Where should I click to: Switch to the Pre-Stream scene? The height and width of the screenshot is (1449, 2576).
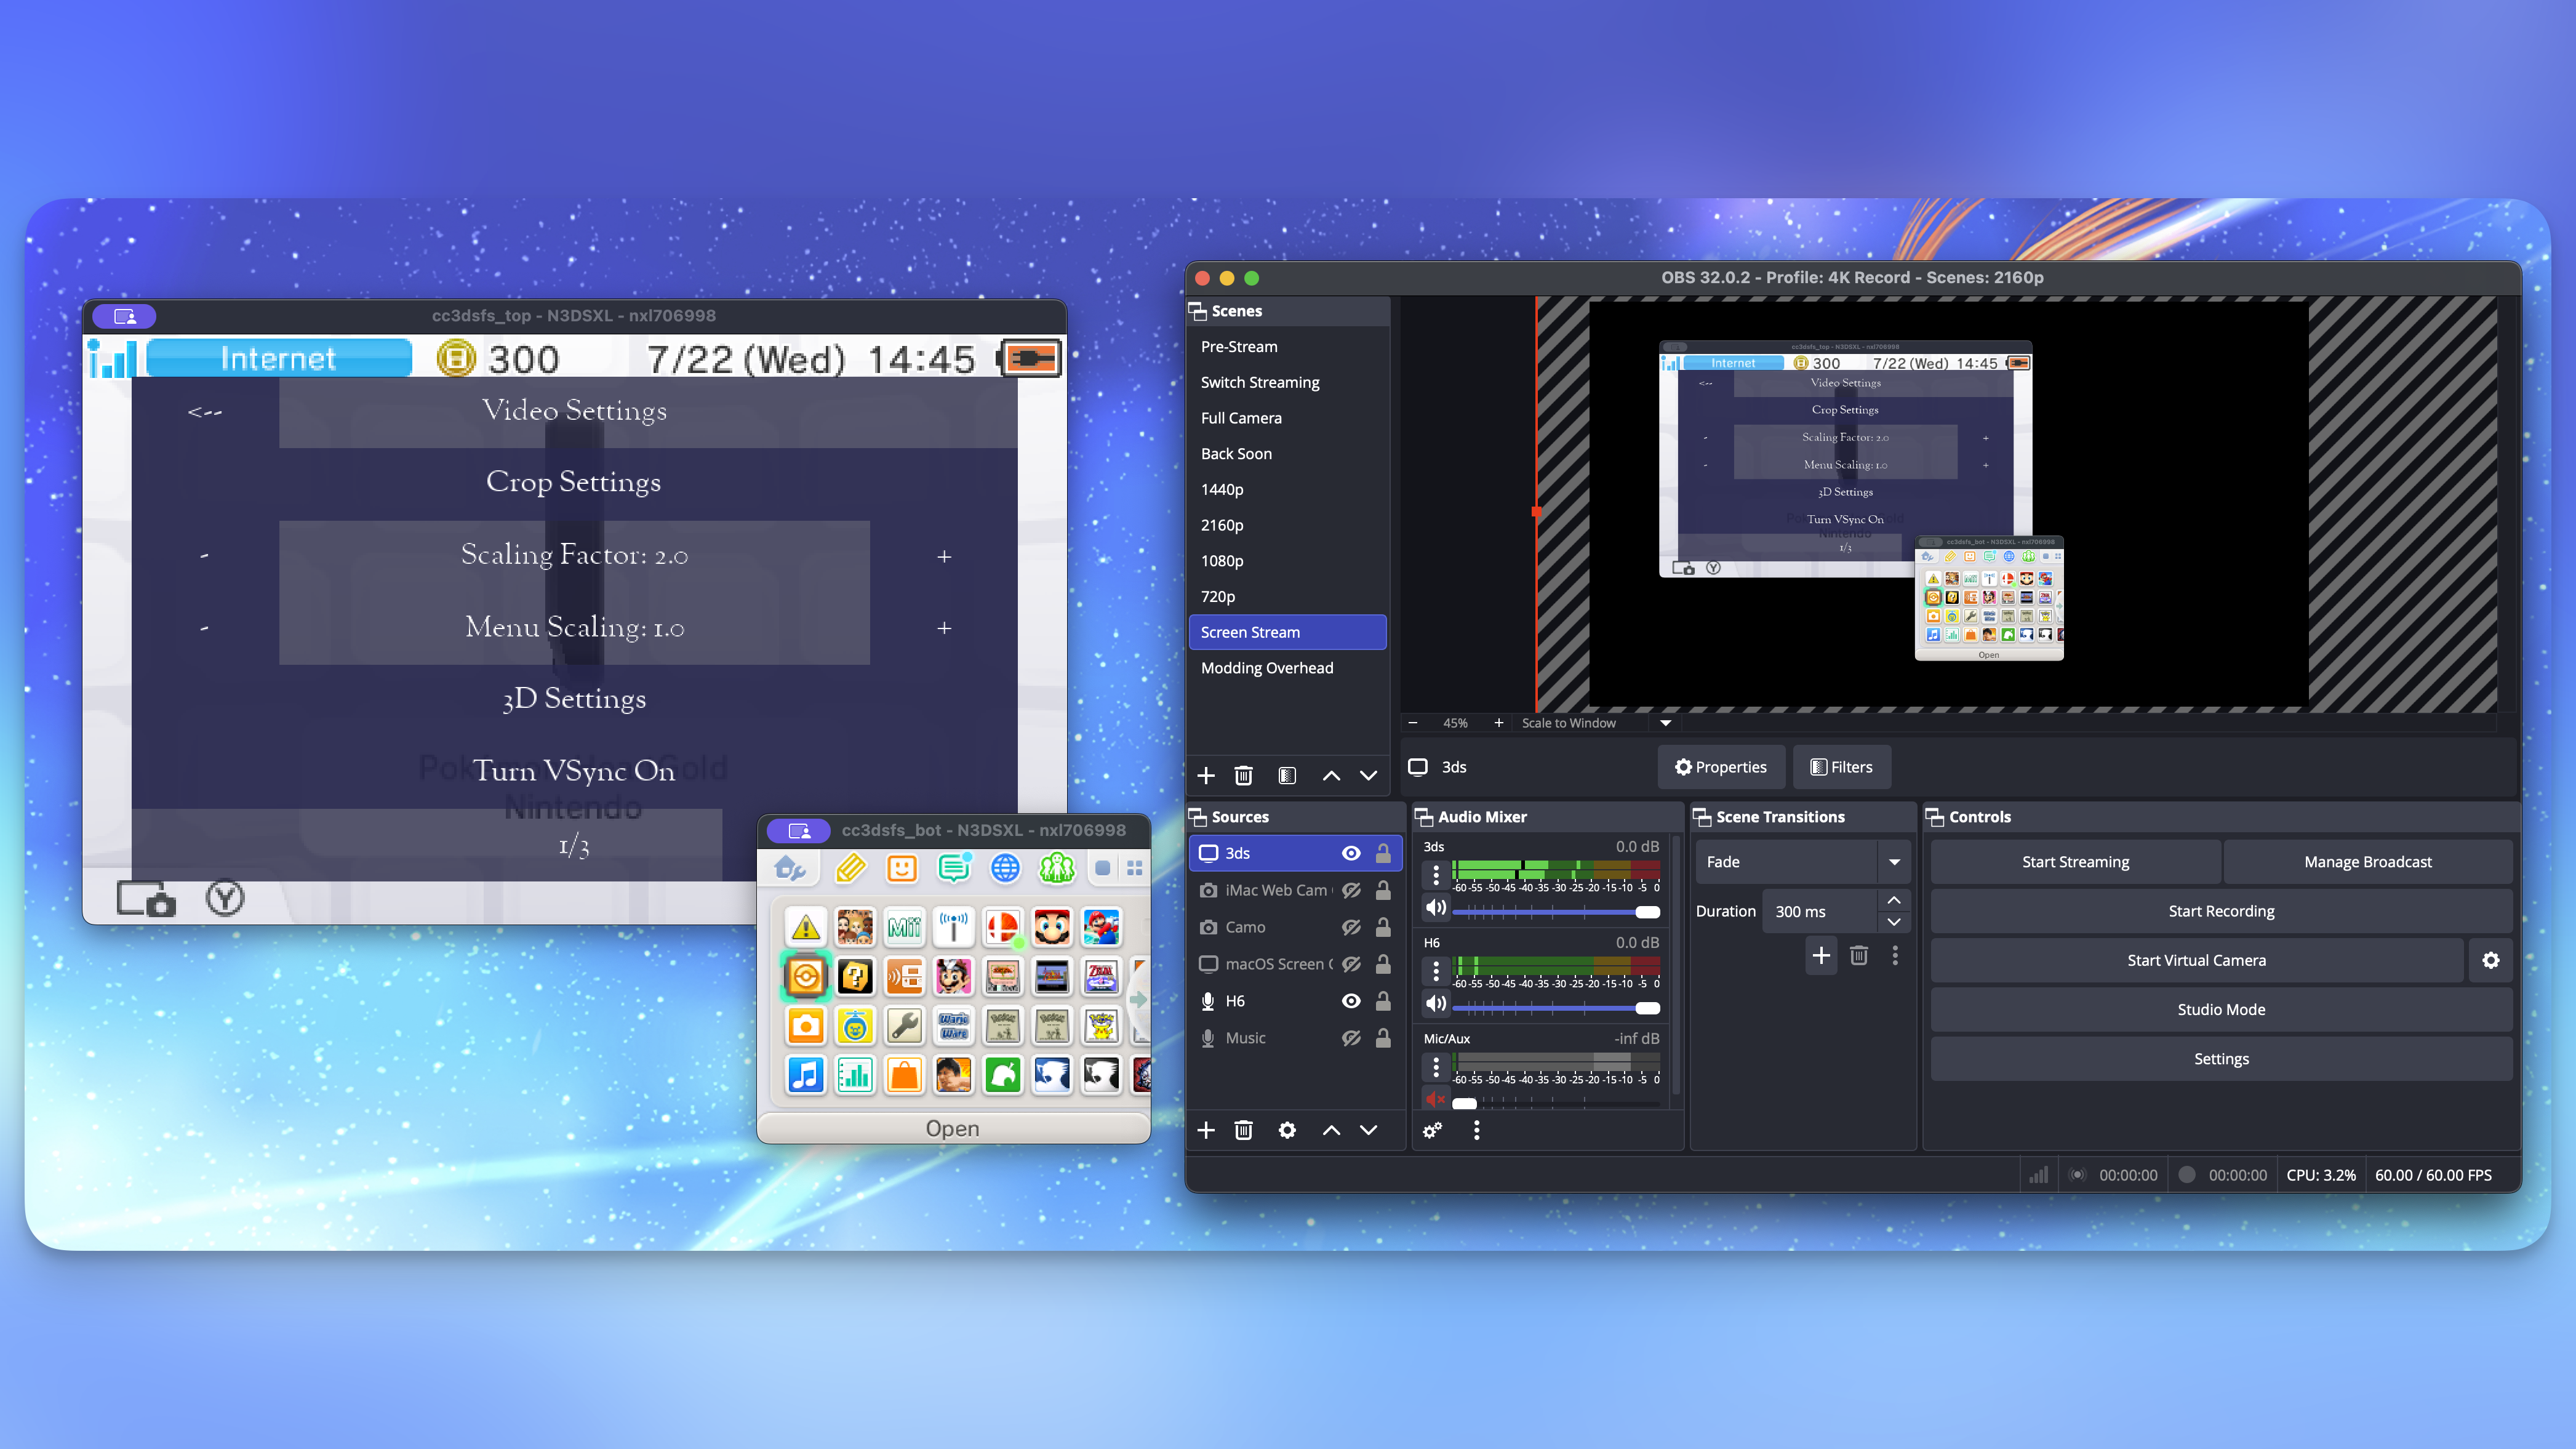point(1288,347)
